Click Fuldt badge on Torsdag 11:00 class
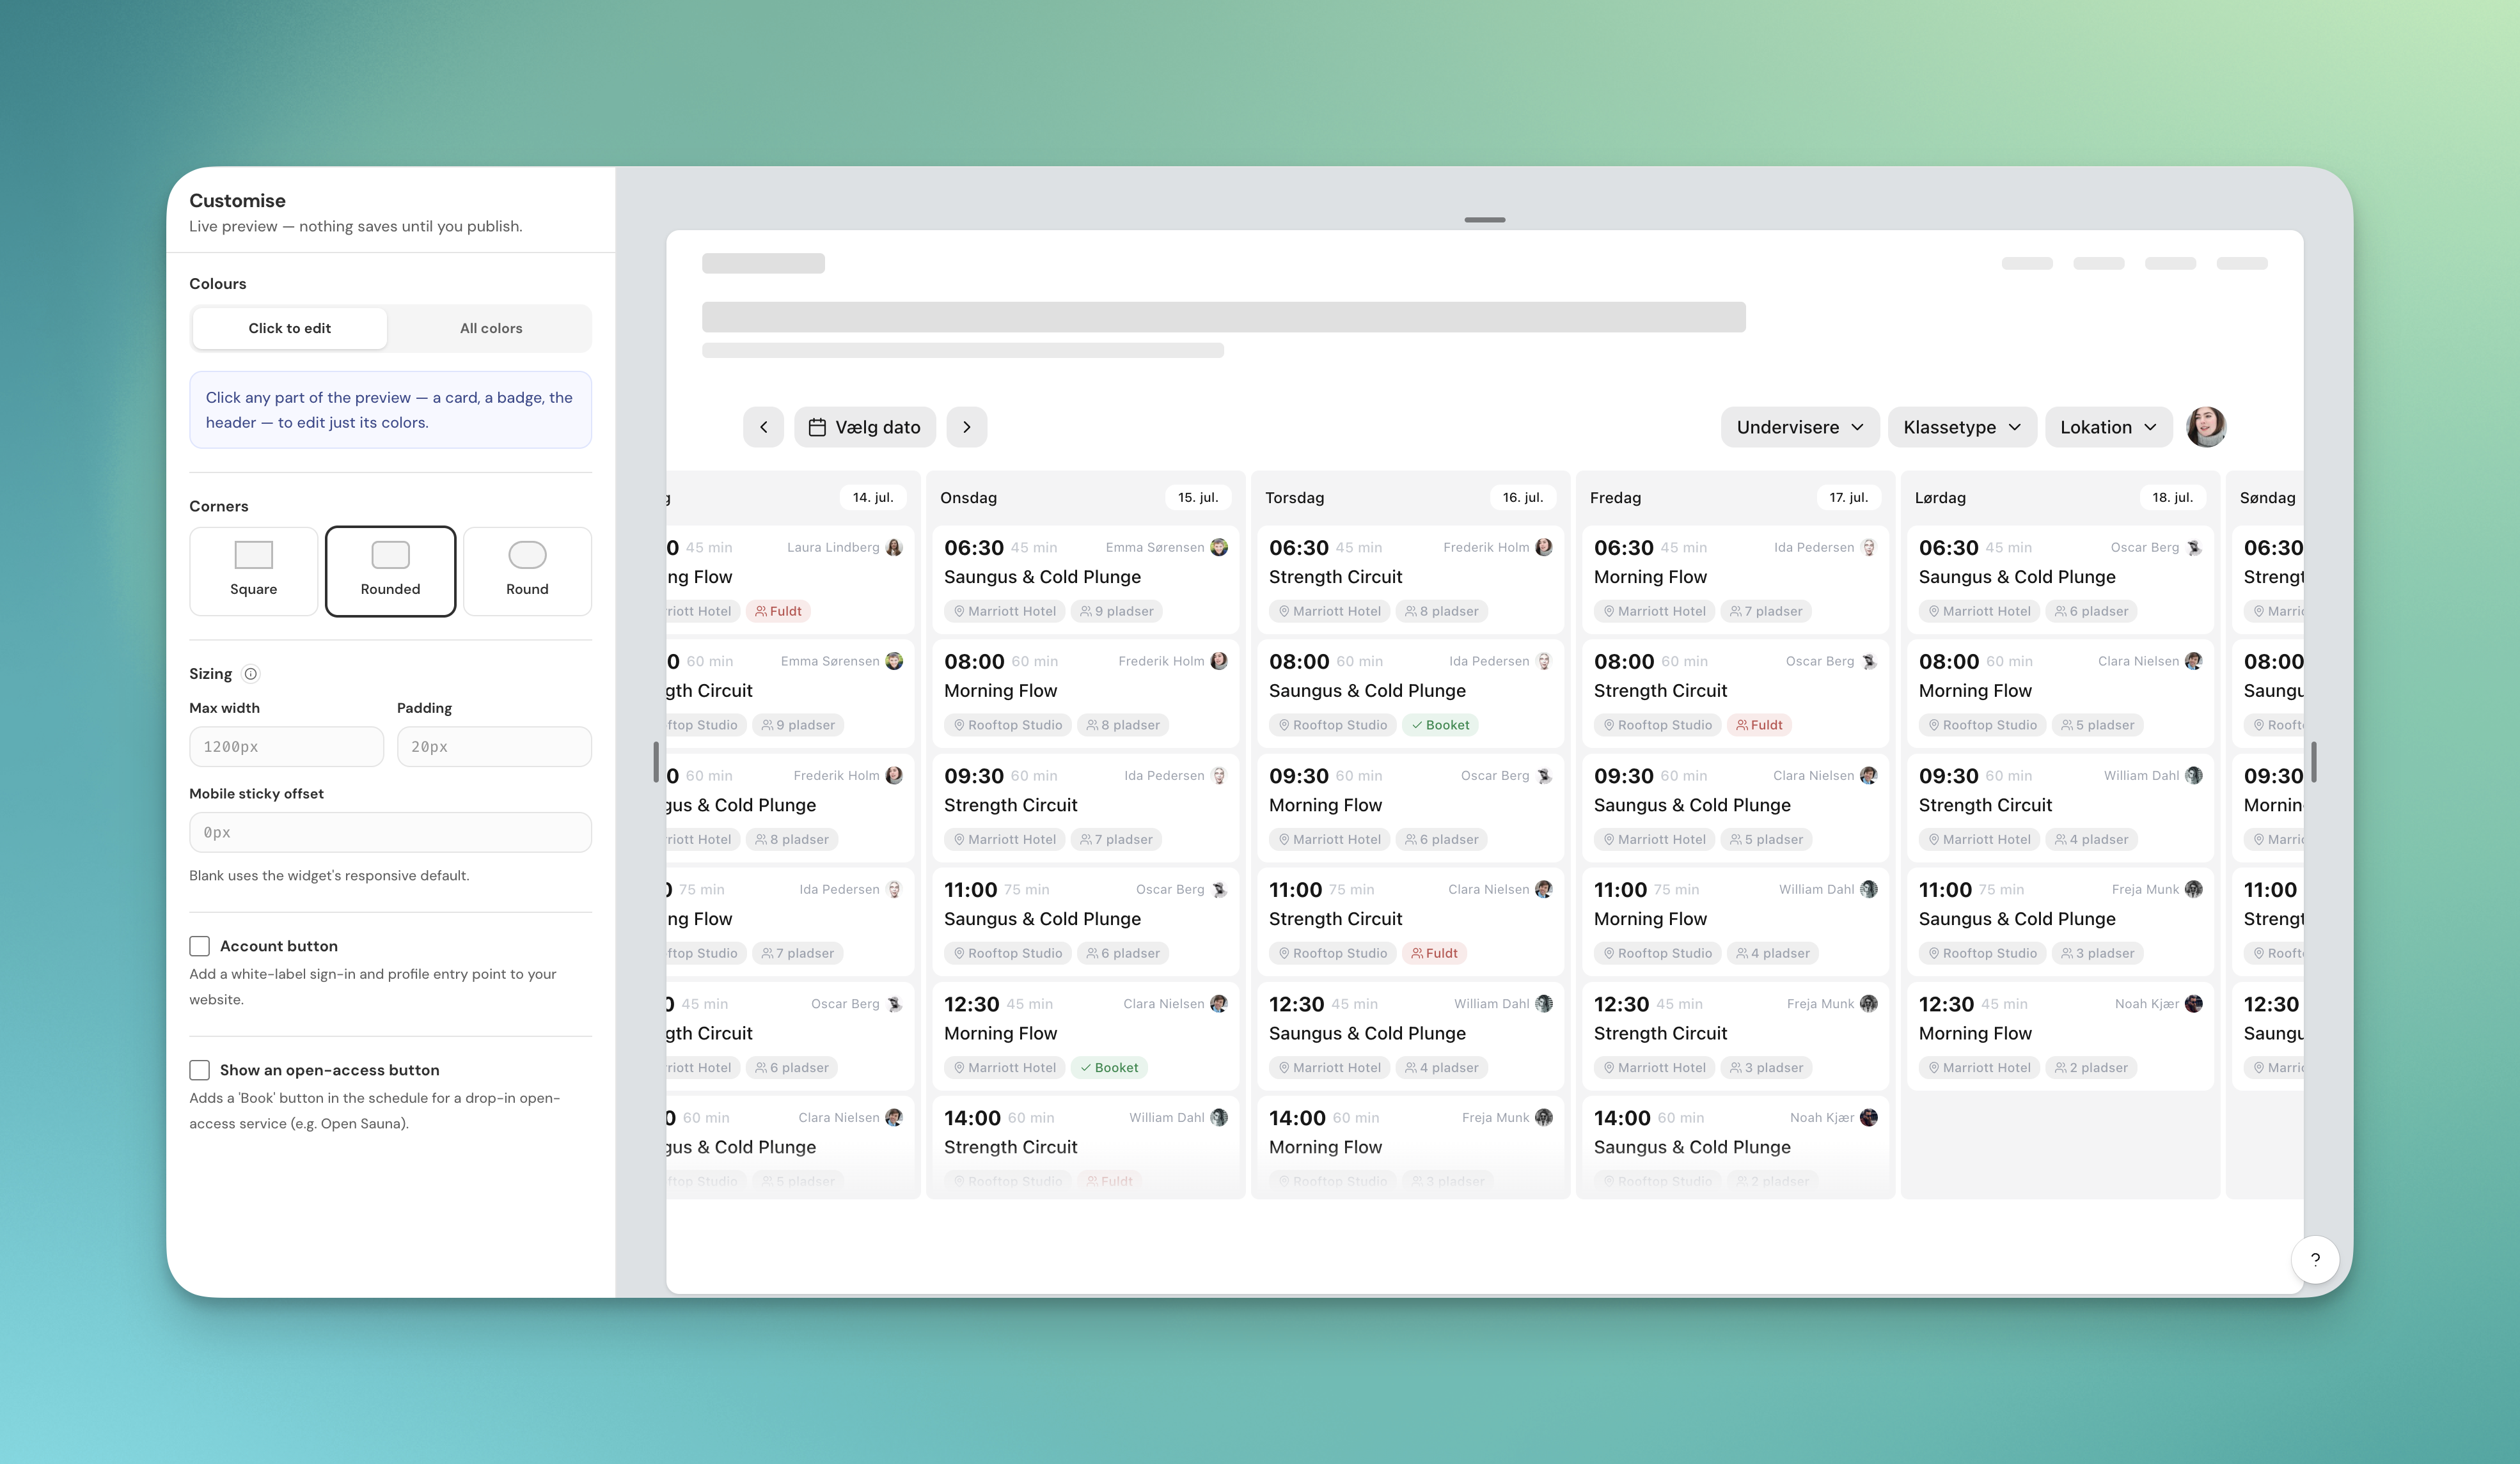2520x1464 pixels. click(x=1434, y=953)
